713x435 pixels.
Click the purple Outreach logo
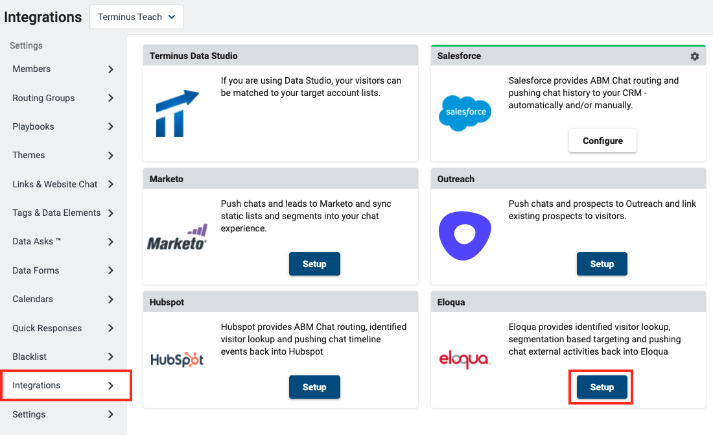[x=465, y=236]
